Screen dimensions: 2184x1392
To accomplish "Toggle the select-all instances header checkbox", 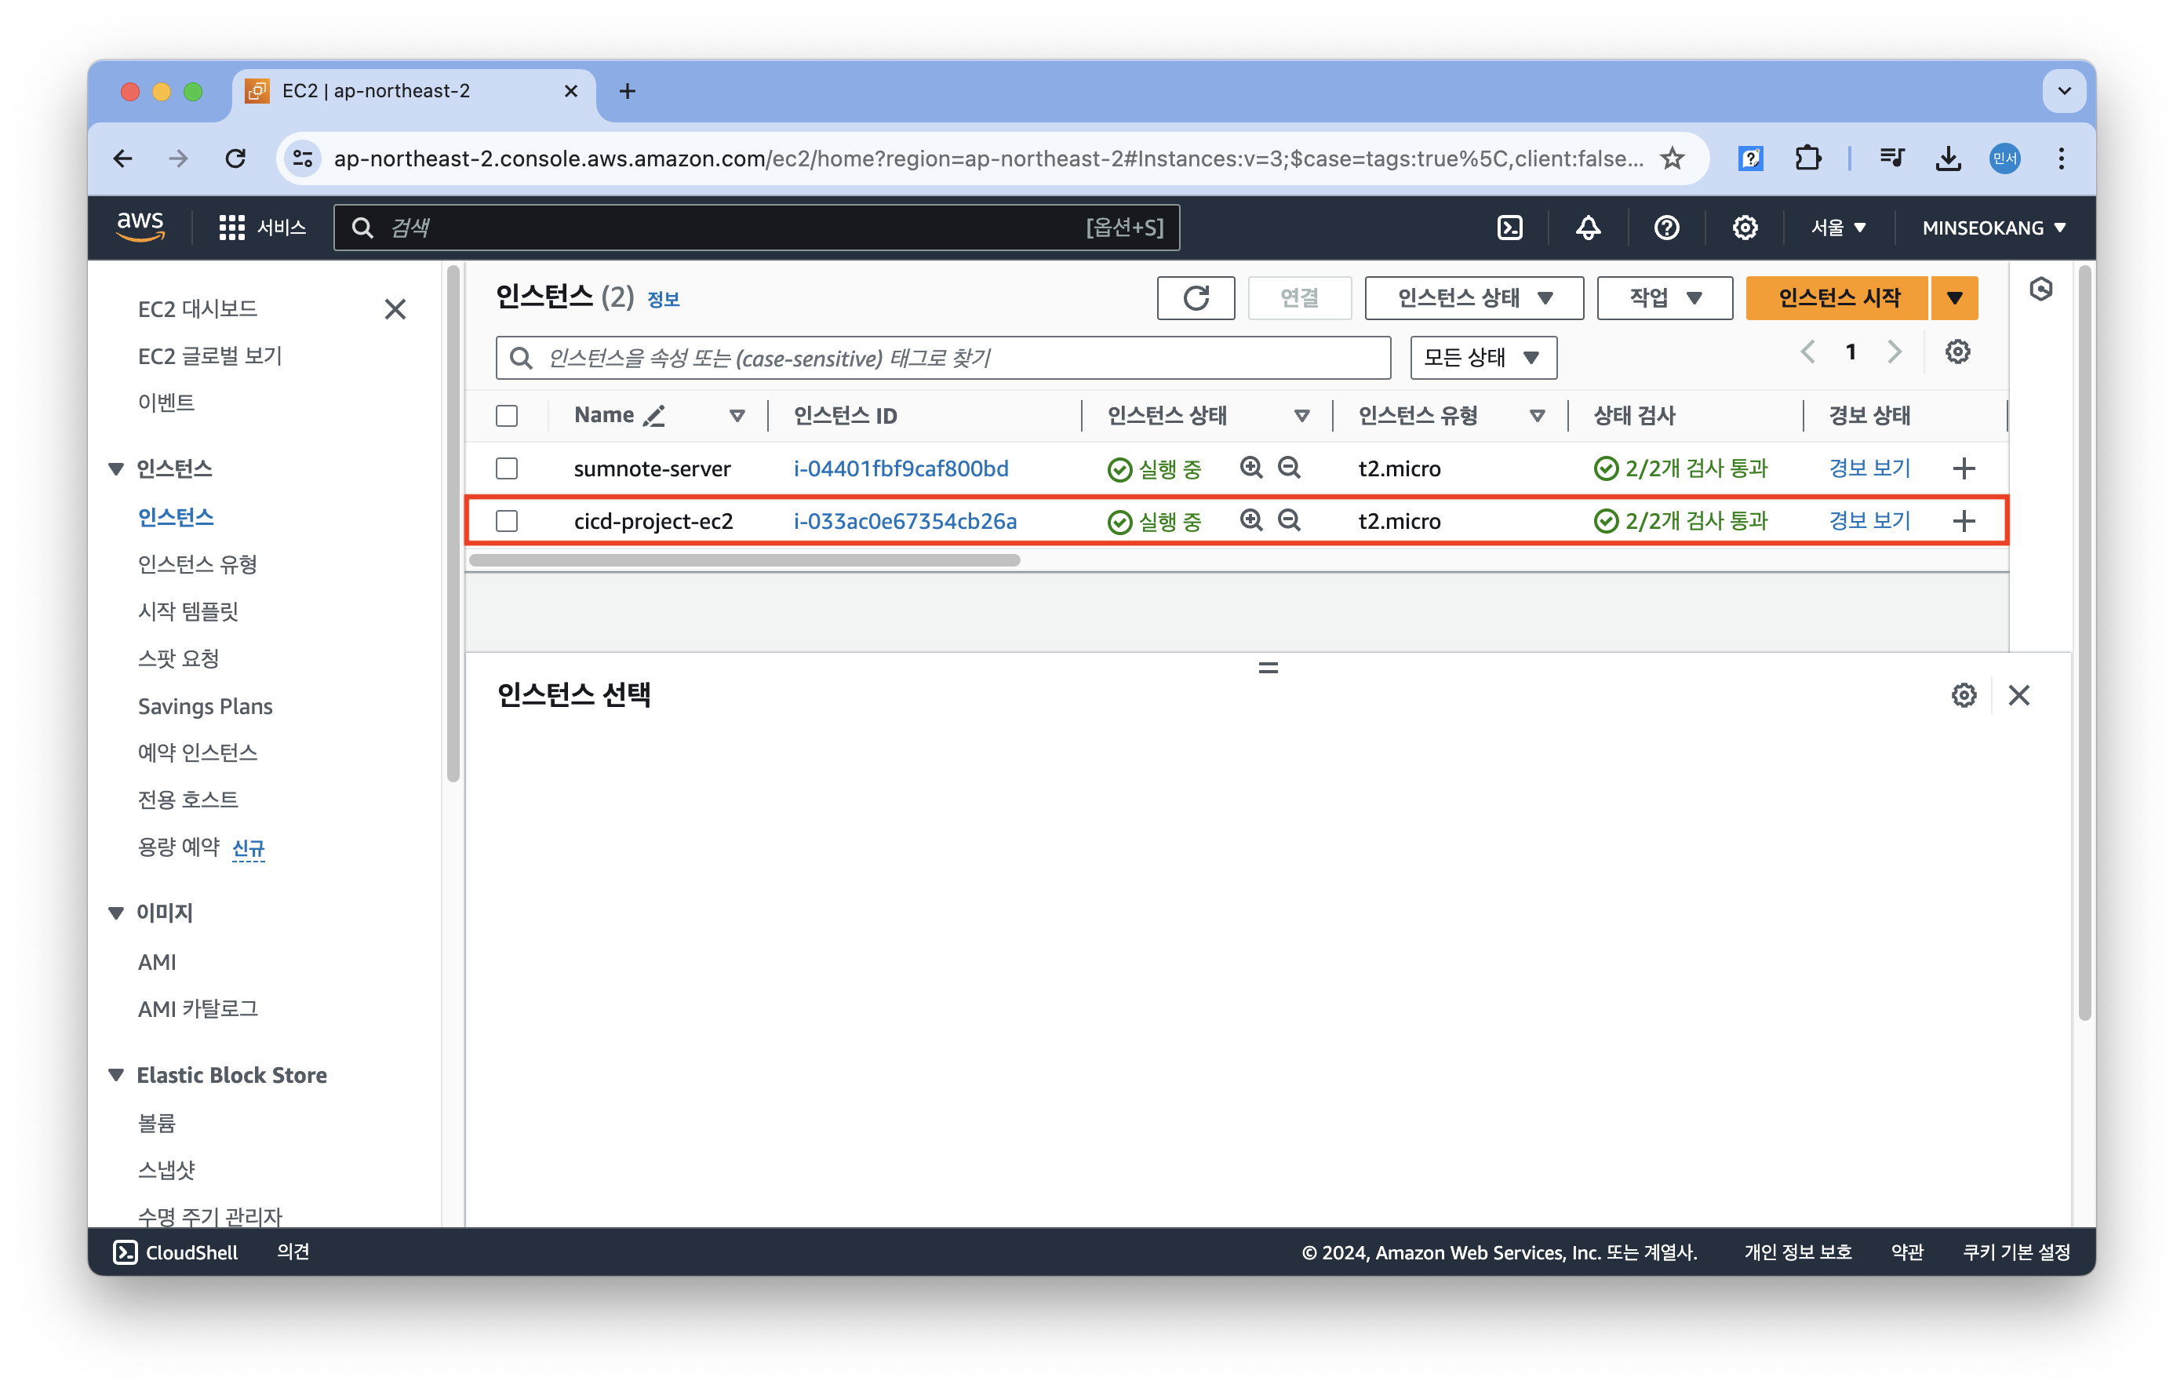I will [x=507, y=416].
